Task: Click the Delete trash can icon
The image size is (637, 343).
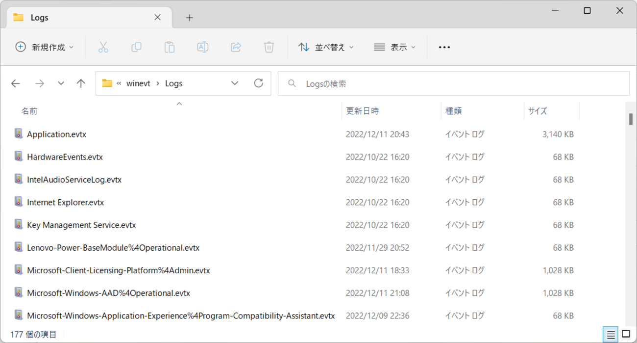Action: pyautogui.click(x=269, y=47)
